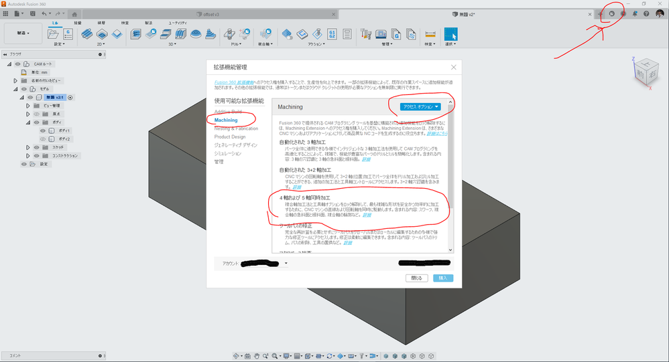This screenshot has height=362, width=669.
Task: Select ジェネレーティブ デザイン extension
Action: (x=235, y=145)
